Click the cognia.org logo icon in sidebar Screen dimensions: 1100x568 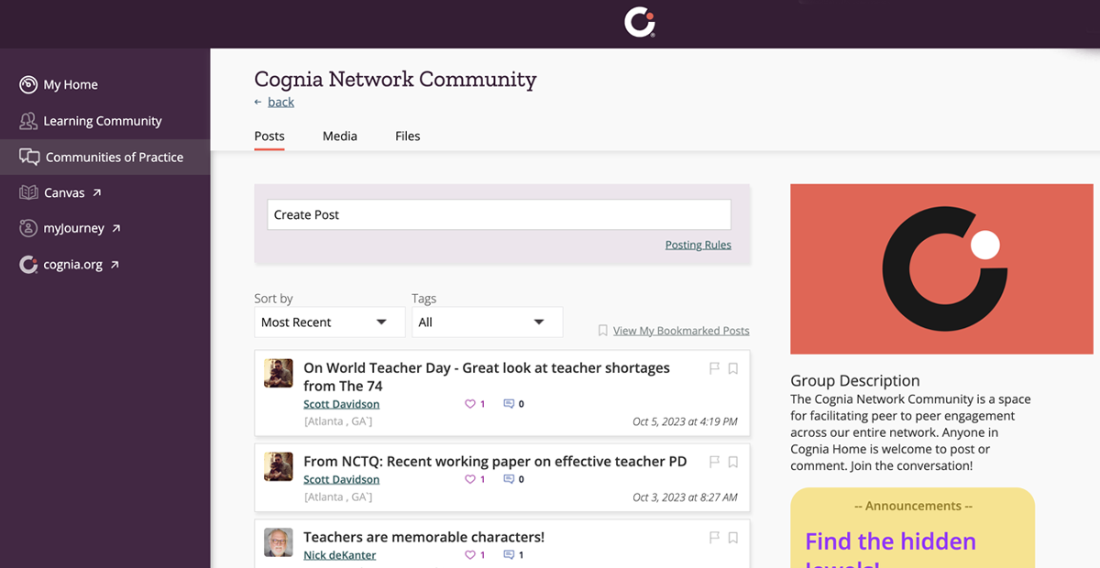pyautogui.click(x=28, y=265)
